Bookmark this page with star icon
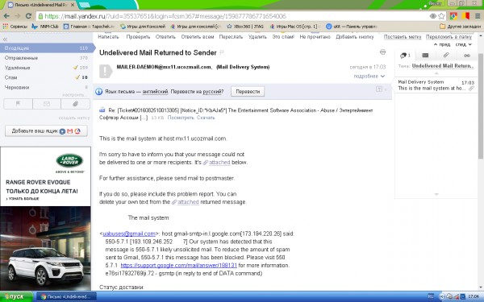 [x=442, y=16]
